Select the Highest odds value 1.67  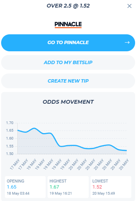pyautogui.click(x=54, y=187)
